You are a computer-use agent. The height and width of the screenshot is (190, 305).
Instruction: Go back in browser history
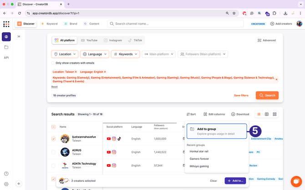pyautogui.click(x=5, y=13)
